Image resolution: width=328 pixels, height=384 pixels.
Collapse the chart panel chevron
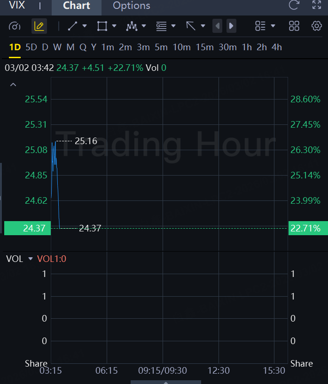coord(13,84)
